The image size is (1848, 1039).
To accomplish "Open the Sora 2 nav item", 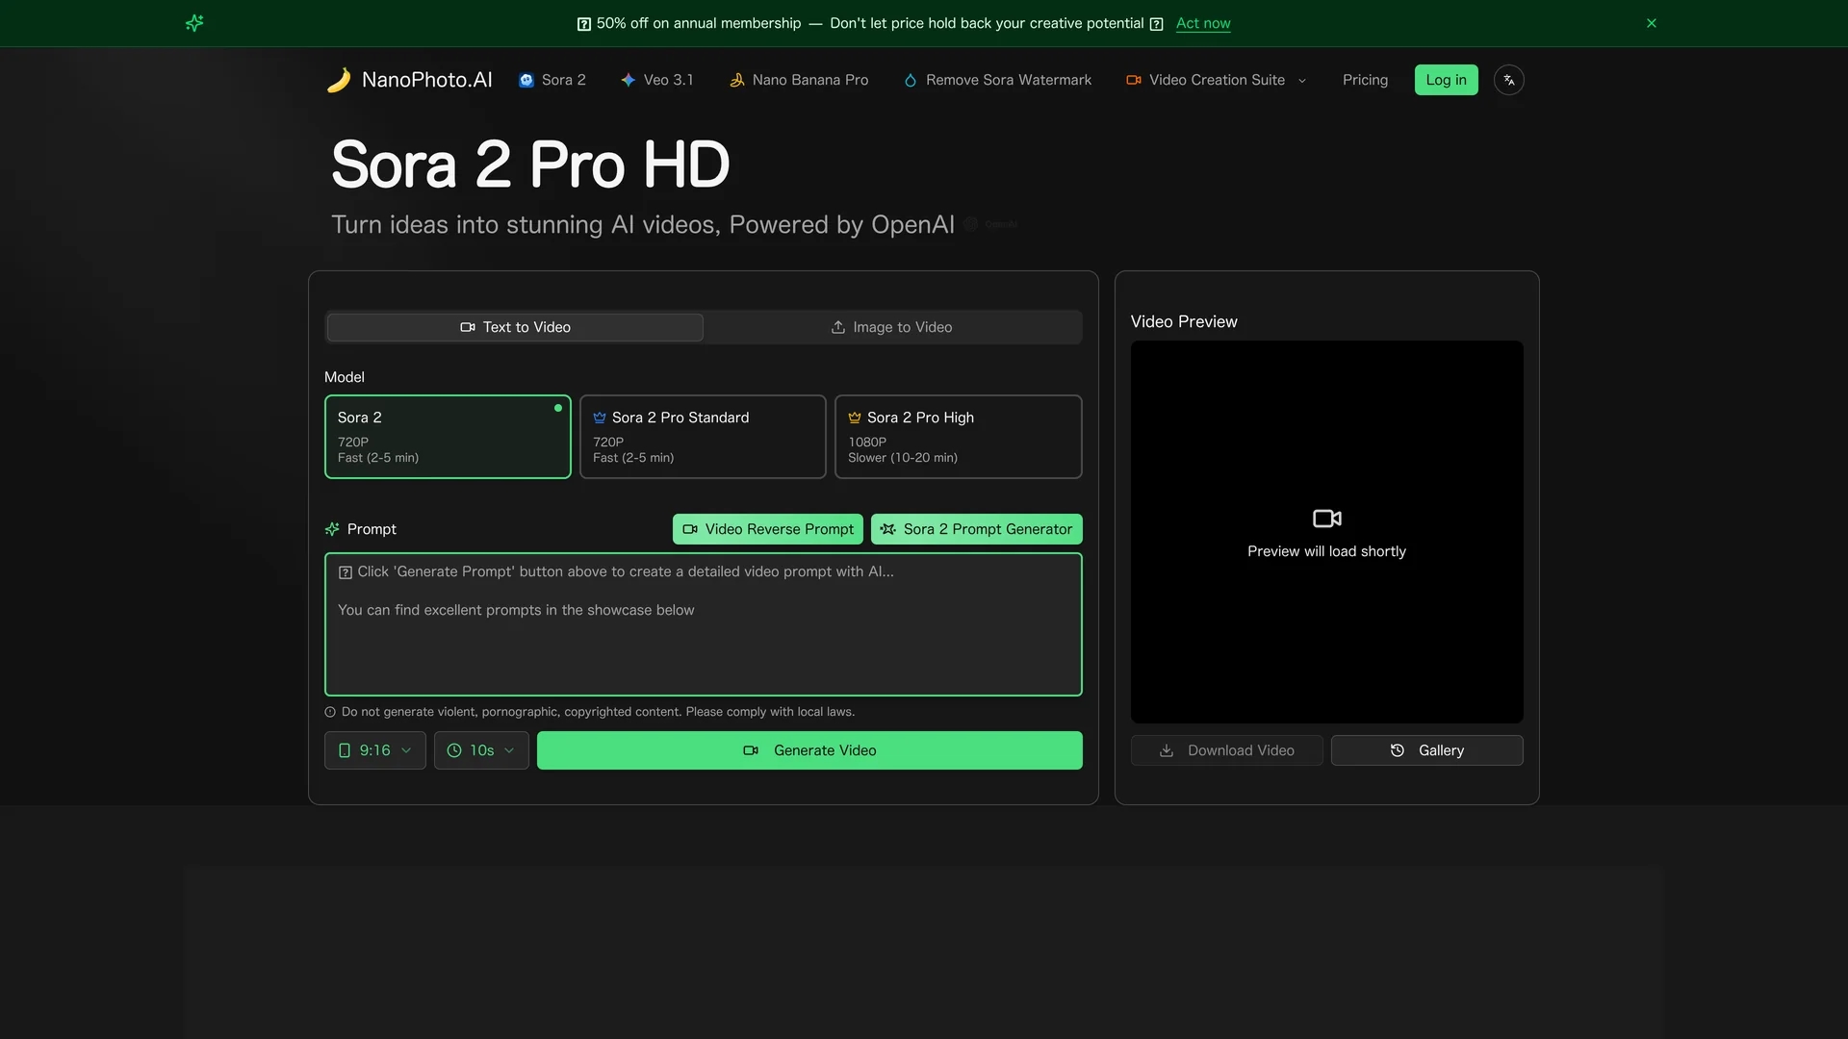I will click(552, 80).
